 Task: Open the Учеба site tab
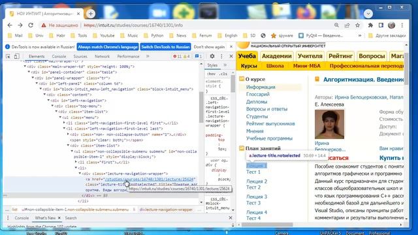pyautogui.click(x=247, y=56)
